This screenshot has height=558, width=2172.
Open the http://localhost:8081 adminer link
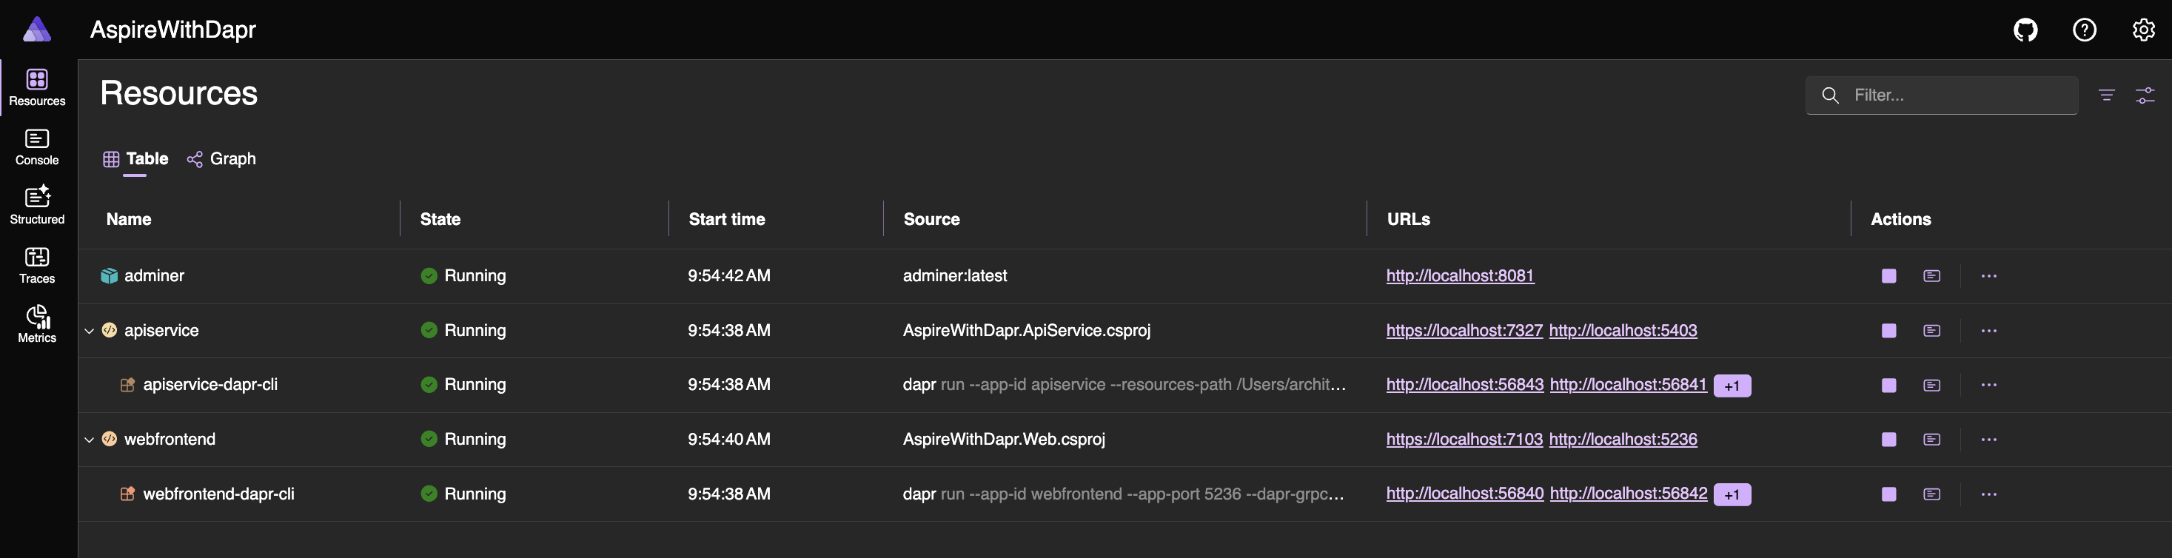point(1460,275)
